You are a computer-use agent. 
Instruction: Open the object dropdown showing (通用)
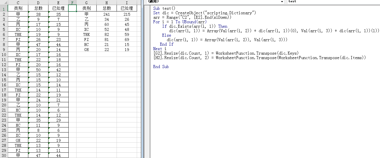click(x=216, y=1)
